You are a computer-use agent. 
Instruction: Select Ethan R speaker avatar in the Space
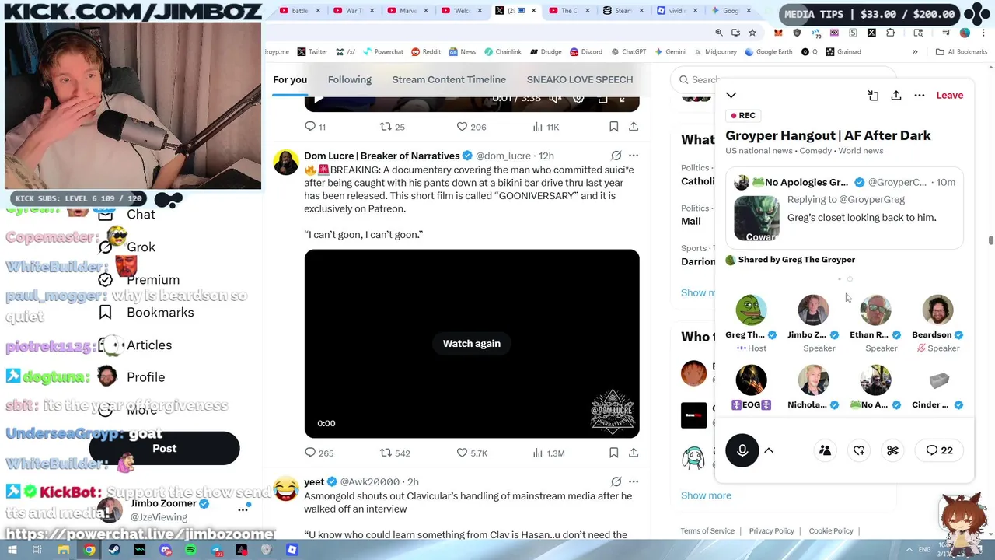(x=875, y=310)
